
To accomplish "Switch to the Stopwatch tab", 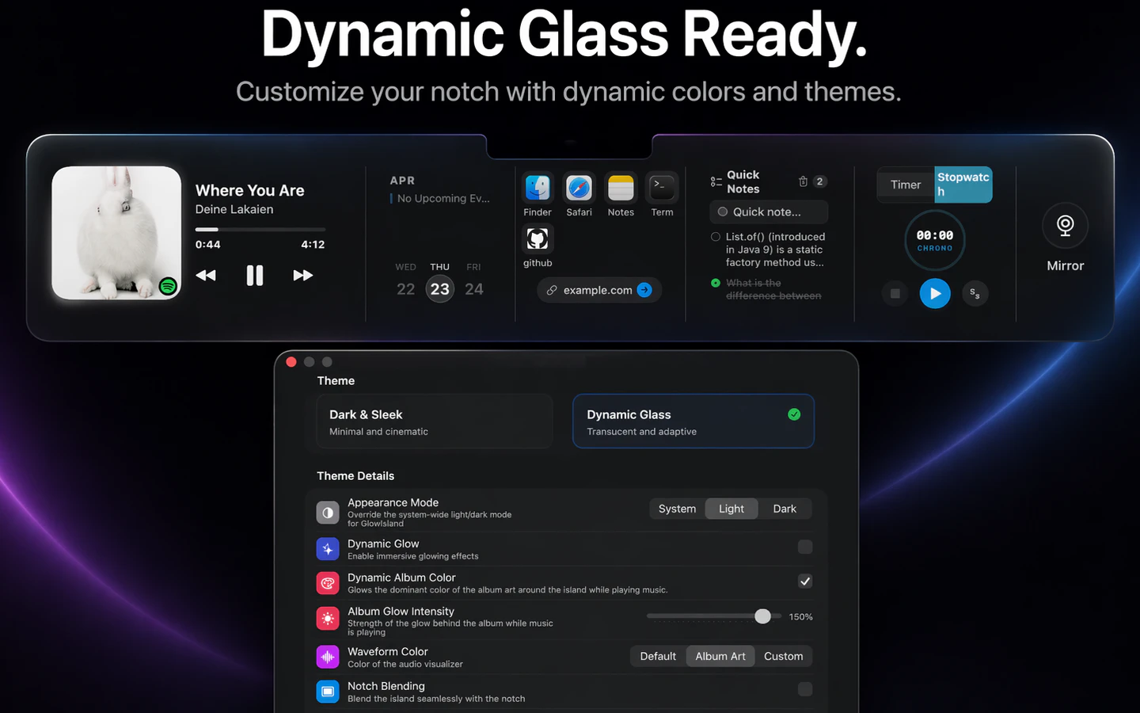I will [x=963, y=185].
